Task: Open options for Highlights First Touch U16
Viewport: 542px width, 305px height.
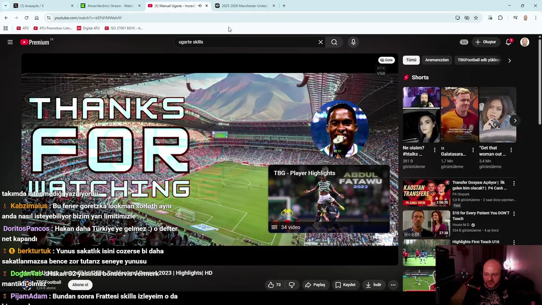Action: 514,243
